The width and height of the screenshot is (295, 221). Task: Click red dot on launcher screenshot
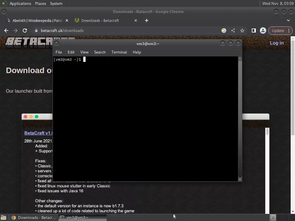click(x=26, y=117)
